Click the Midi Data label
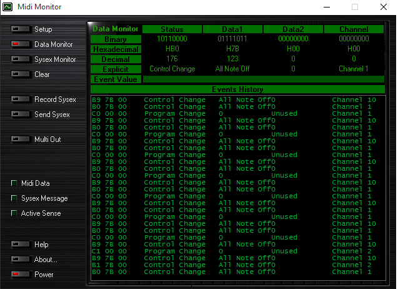This screenshot has height=289, width=398. pos(35,183)
